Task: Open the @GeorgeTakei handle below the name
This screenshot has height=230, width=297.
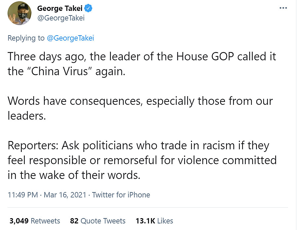Action: (x=61, y=18)
